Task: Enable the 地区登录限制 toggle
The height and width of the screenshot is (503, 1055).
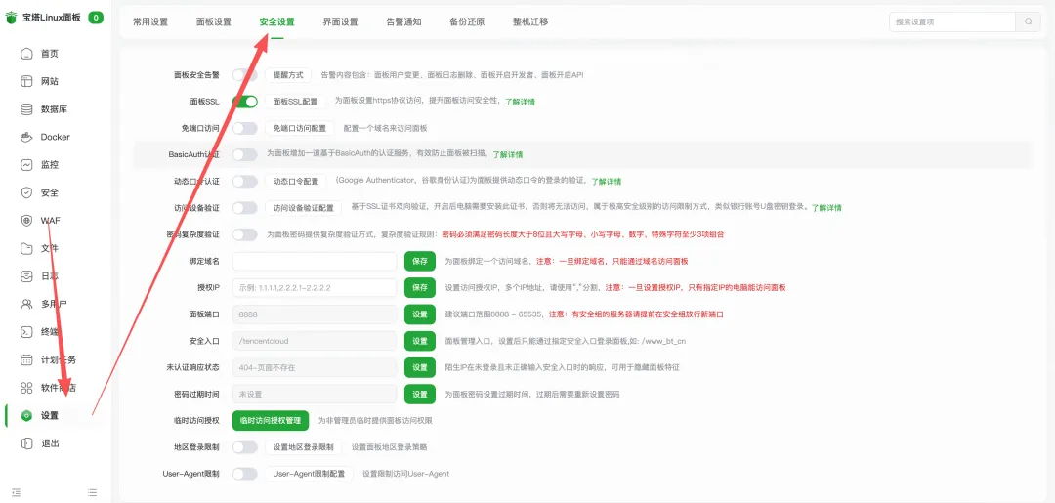Action: pyautogui.click(x=244, y=447)
